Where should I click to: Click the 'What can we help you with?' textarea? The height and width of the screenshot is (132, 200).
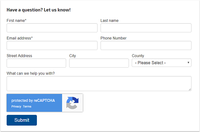[x=99, y=84]
